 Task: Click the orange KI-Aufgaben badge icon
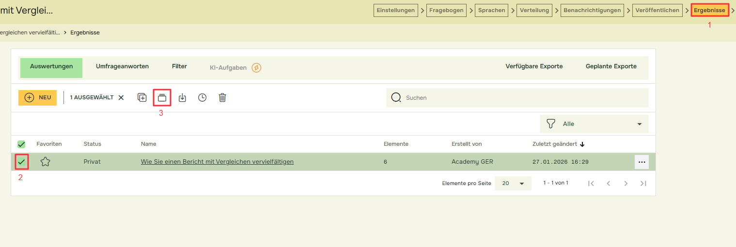tap(256, 68)
